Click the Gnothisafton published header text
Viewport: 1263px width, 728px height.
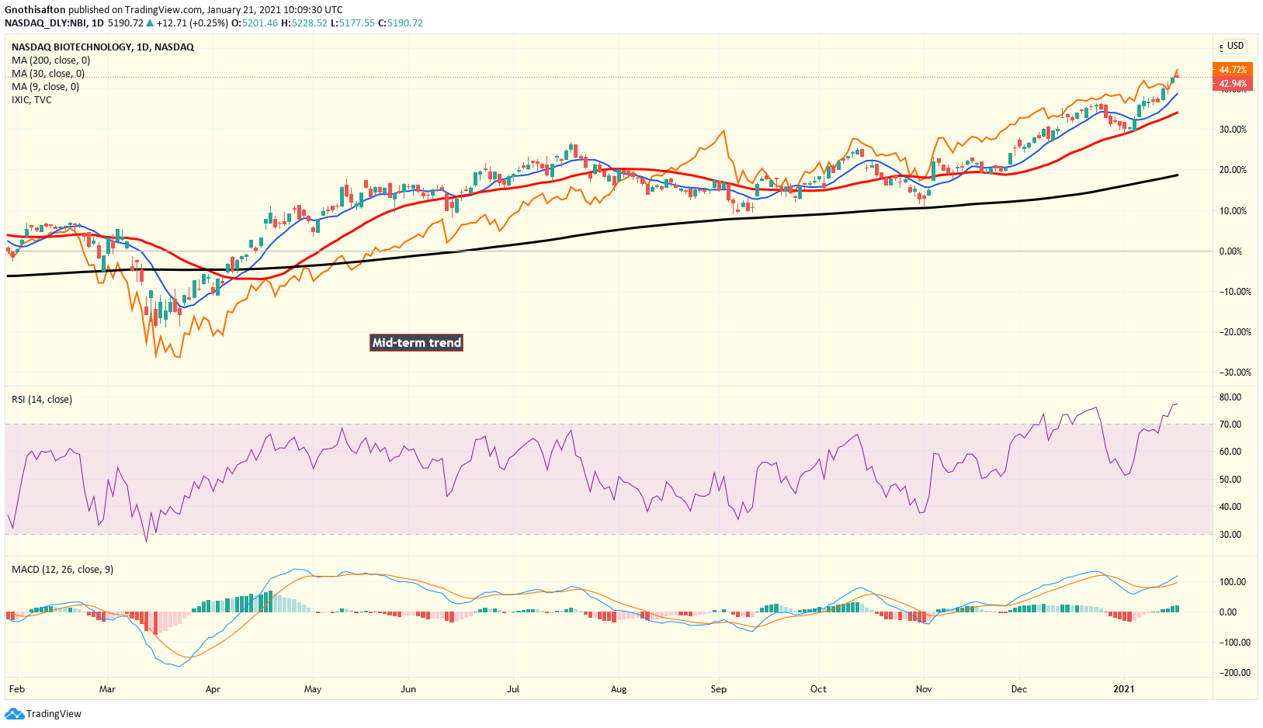coord(174,10)
